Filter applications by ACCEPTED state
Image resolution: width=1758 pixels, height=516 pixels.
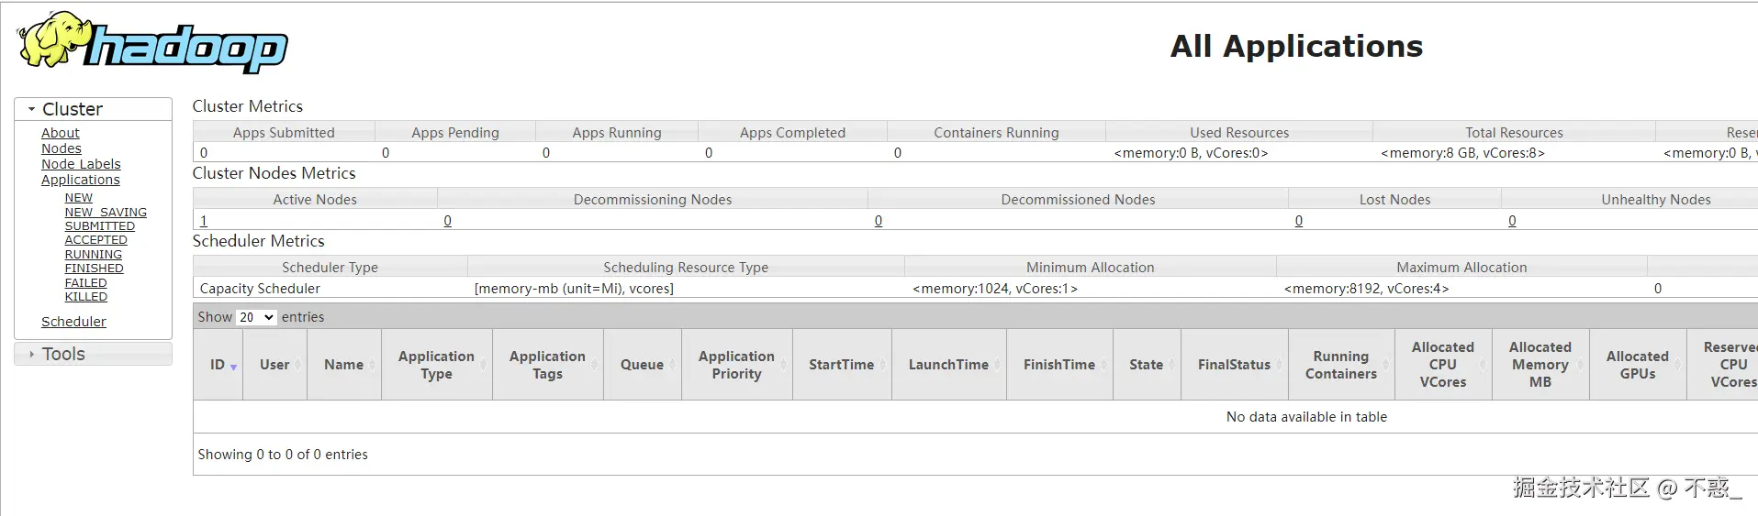tap(96, 240)
